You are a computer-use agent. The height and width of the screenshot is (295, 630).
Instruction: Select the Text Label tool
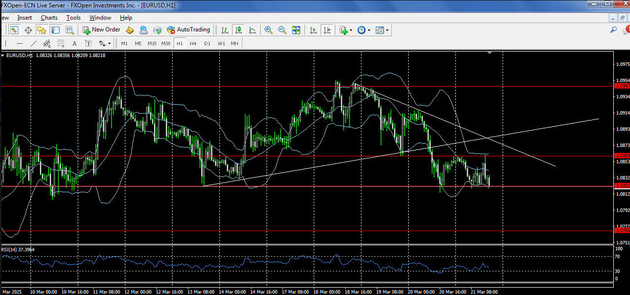click(89, 43)
